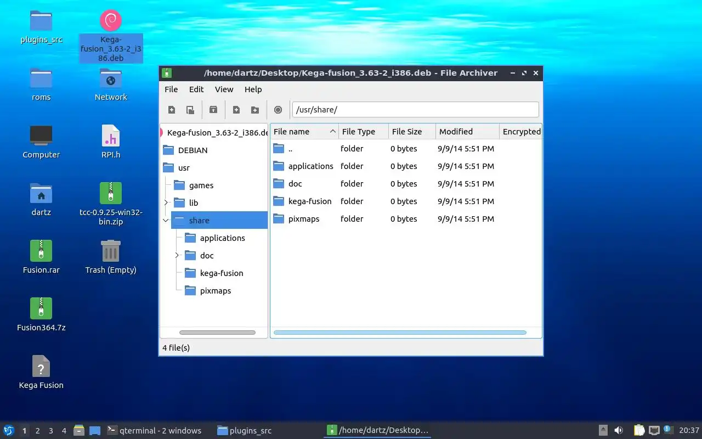The height and width of the screenshot is (439, 702).
Task: Open the network tray icon
Action: point(654,431)
